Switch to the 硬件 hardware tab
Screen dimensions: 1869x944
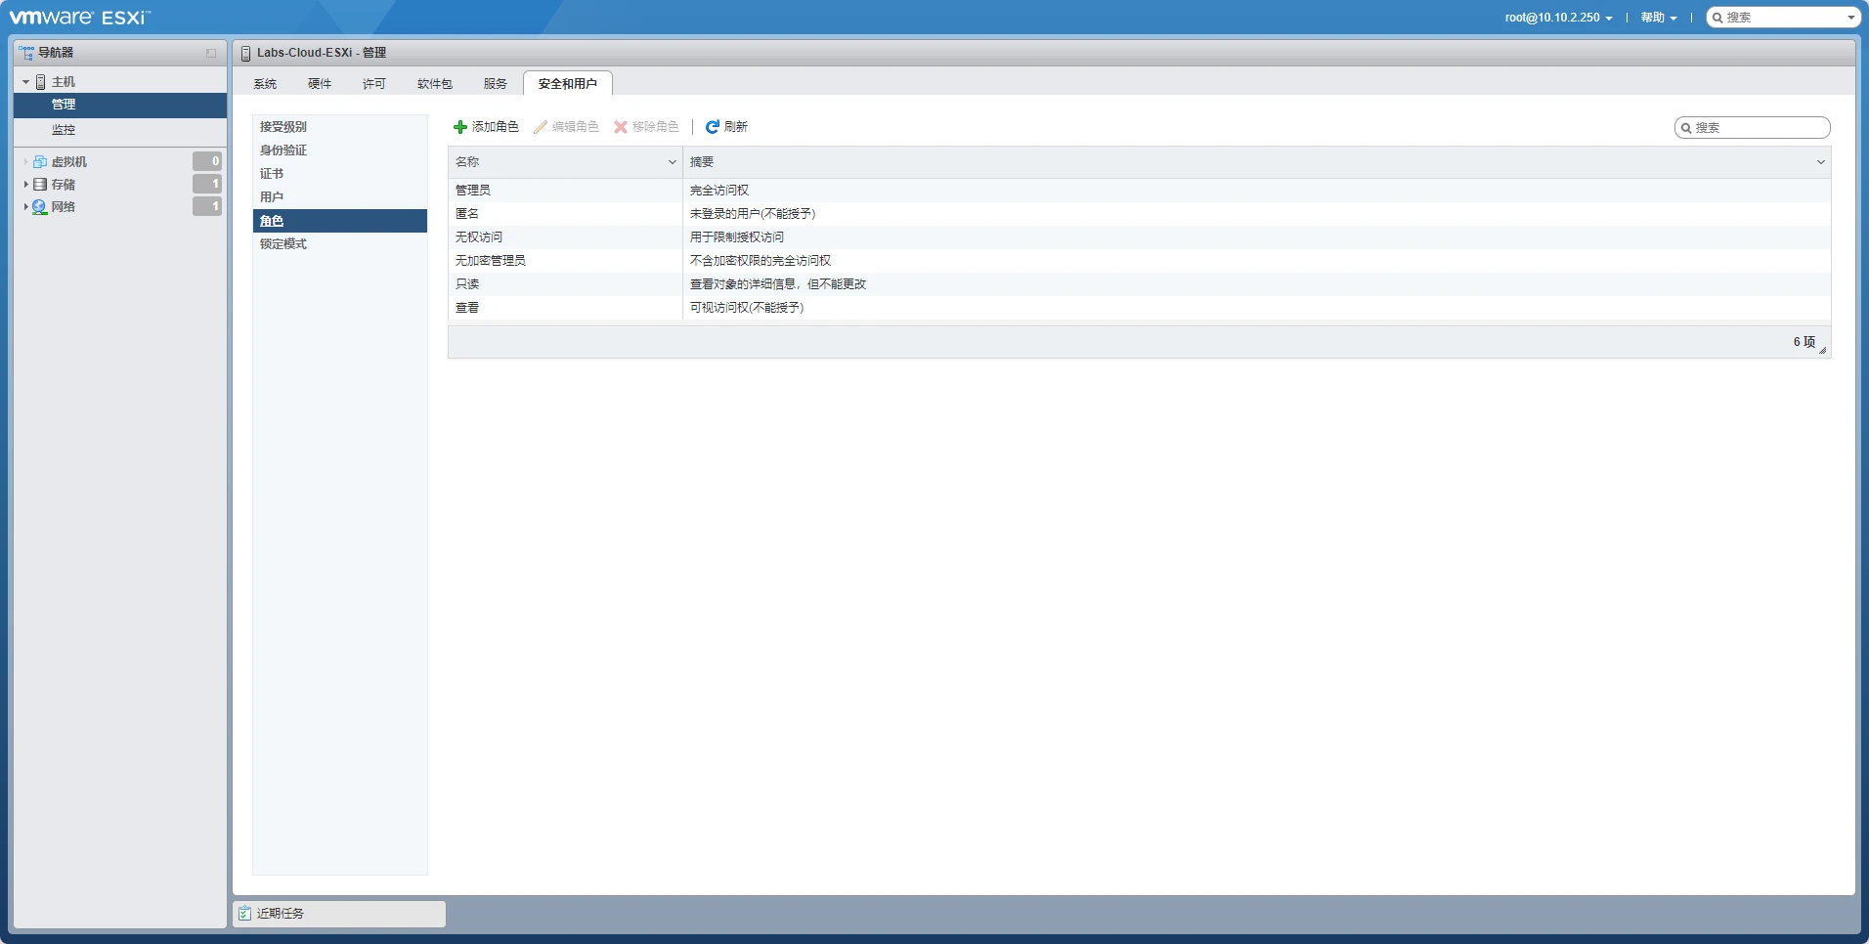click(320, 84)
